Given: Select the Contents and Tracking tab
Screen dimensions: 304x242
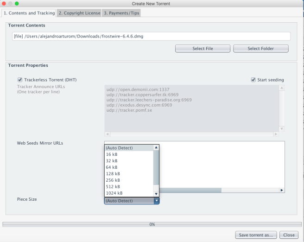Looking at the screenshot, I should [x=29, y=13].
